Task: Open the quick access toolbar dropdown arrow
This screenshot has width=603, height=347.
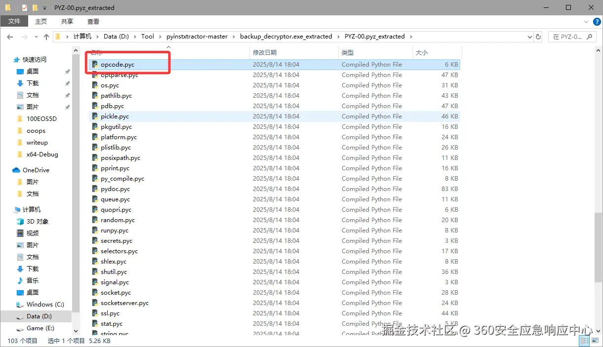Action: pos(44,8)
